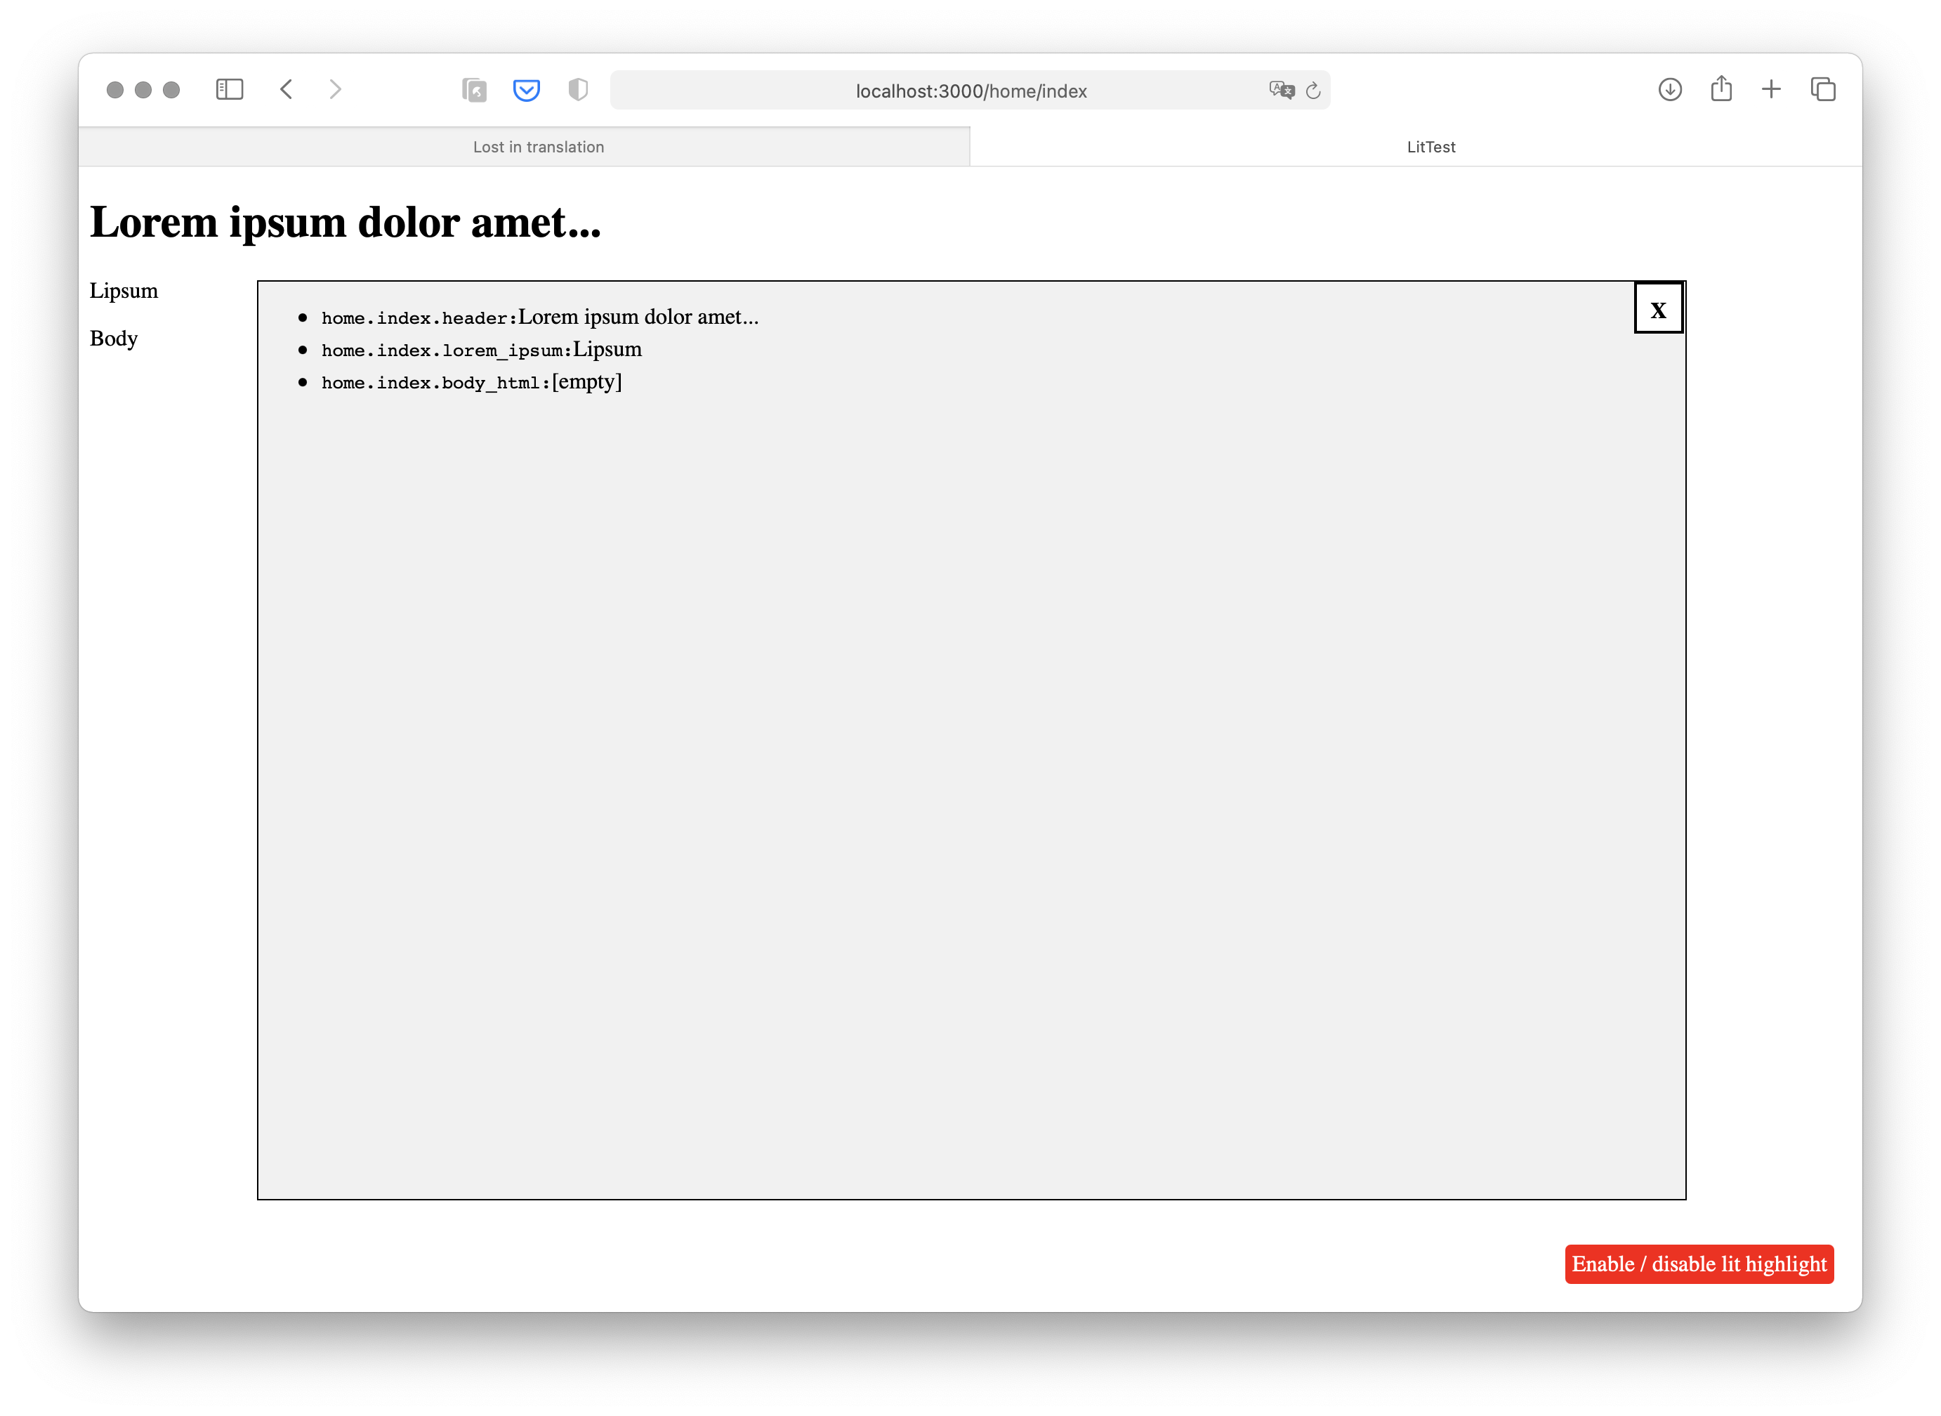Show the tab overview

1822,89
